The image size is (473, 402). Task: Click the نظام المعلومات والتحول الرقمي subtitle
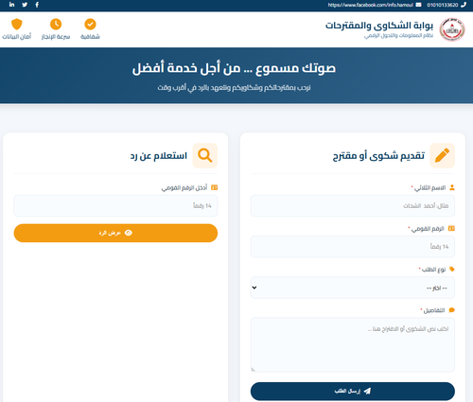coord(398,35)
